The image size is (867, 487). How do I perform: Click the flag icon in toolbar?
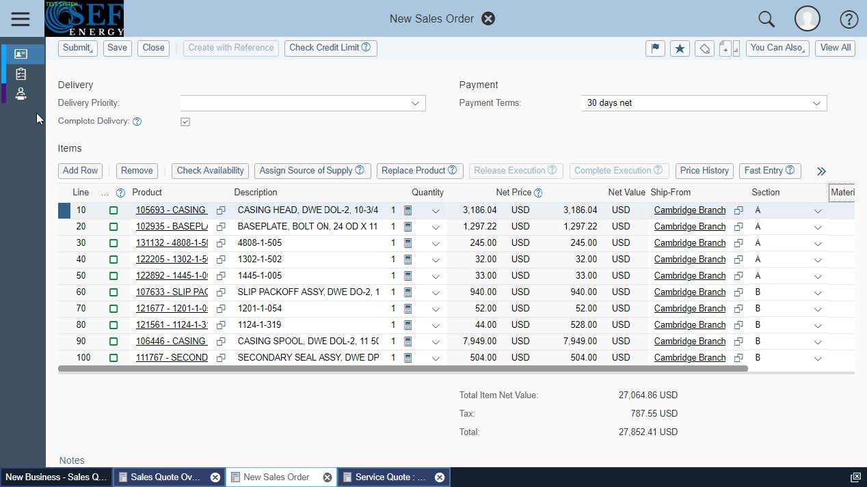(x=655, y=48)
